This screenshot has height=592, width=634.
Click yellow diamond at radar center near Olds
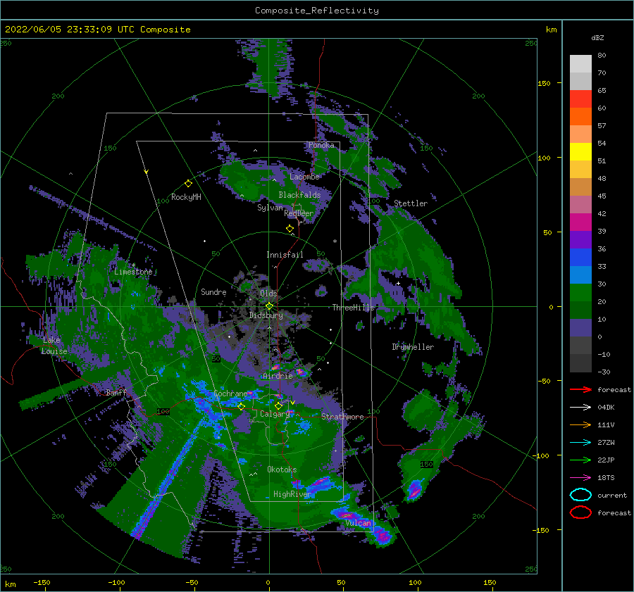(x=269, y=306)
